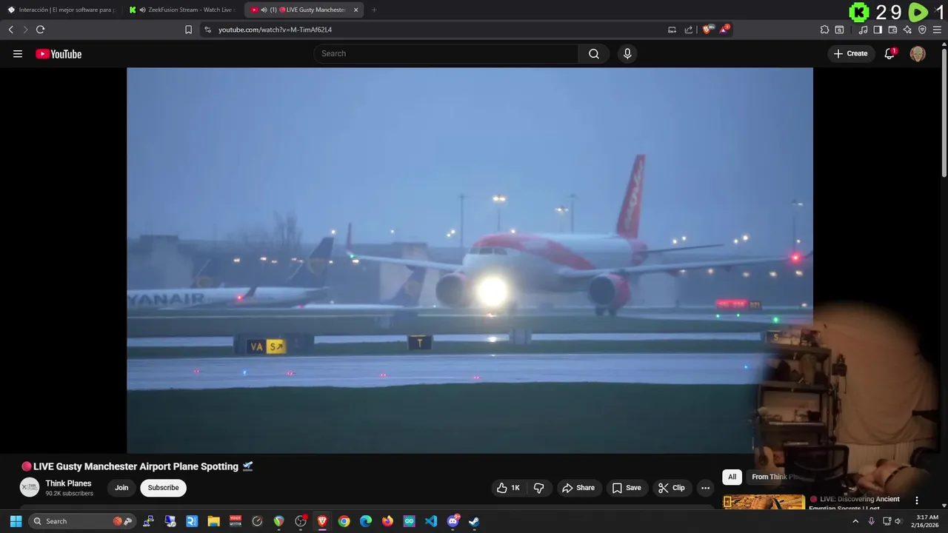The height and width of the screenshot is (533, 948).
Task: Open a new browser tab
Action: [374, 10]
